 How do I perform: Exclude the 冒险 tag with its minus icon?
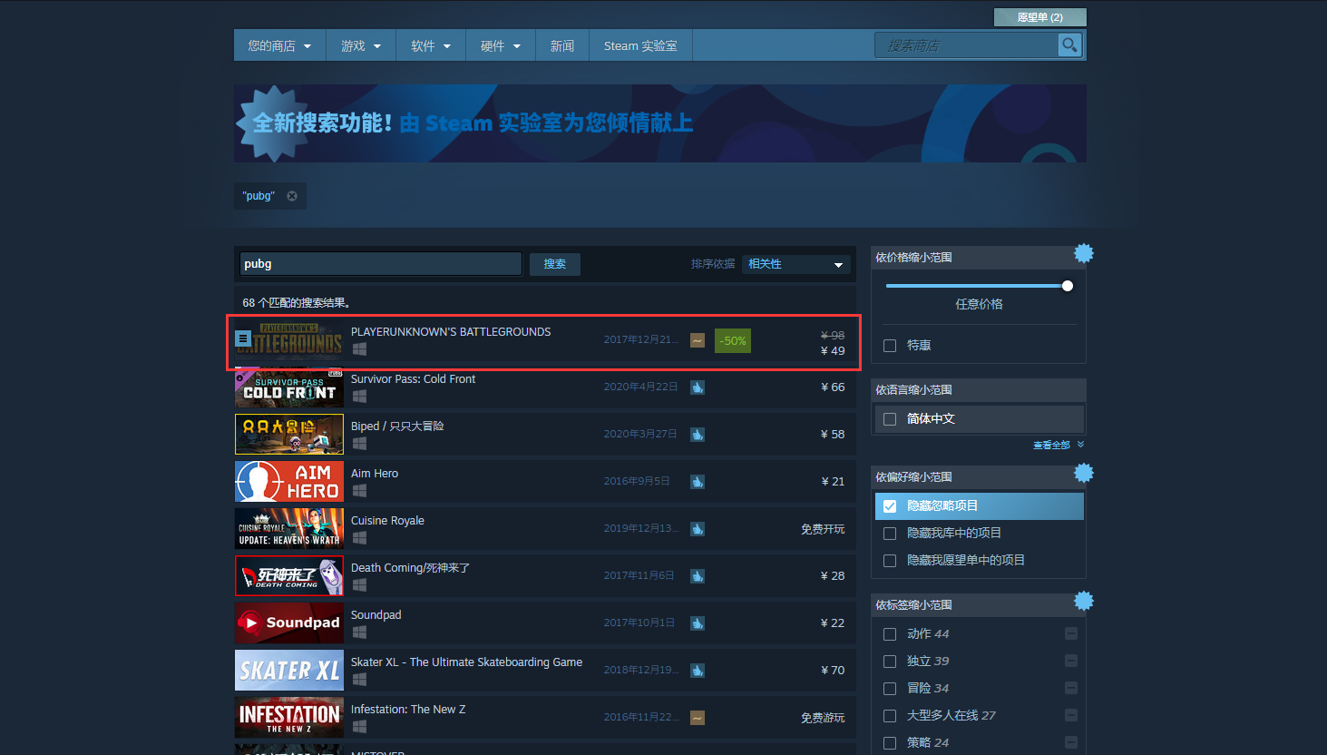coord(1071,688)
